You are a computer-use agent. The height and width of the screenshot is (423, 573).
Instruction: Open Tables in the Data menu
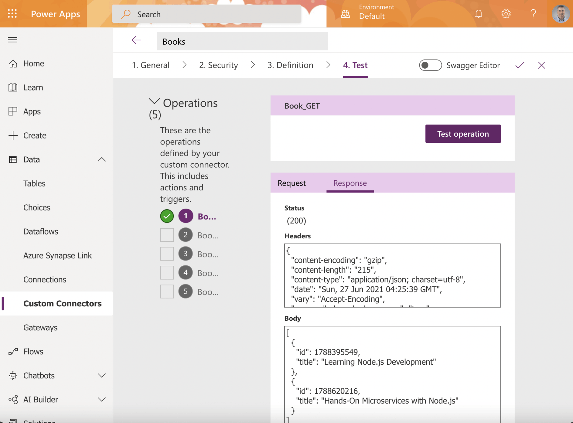tap(34, 183)
